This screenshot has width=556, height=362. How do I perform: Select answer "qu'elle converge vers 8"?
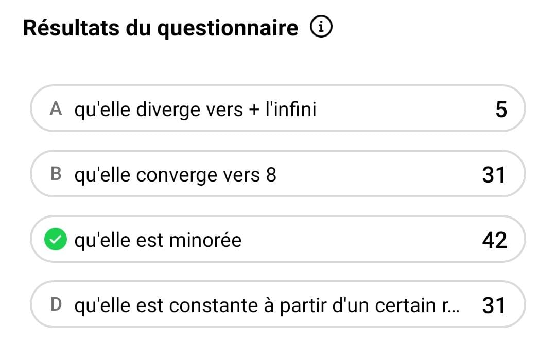tap(277, 174)
